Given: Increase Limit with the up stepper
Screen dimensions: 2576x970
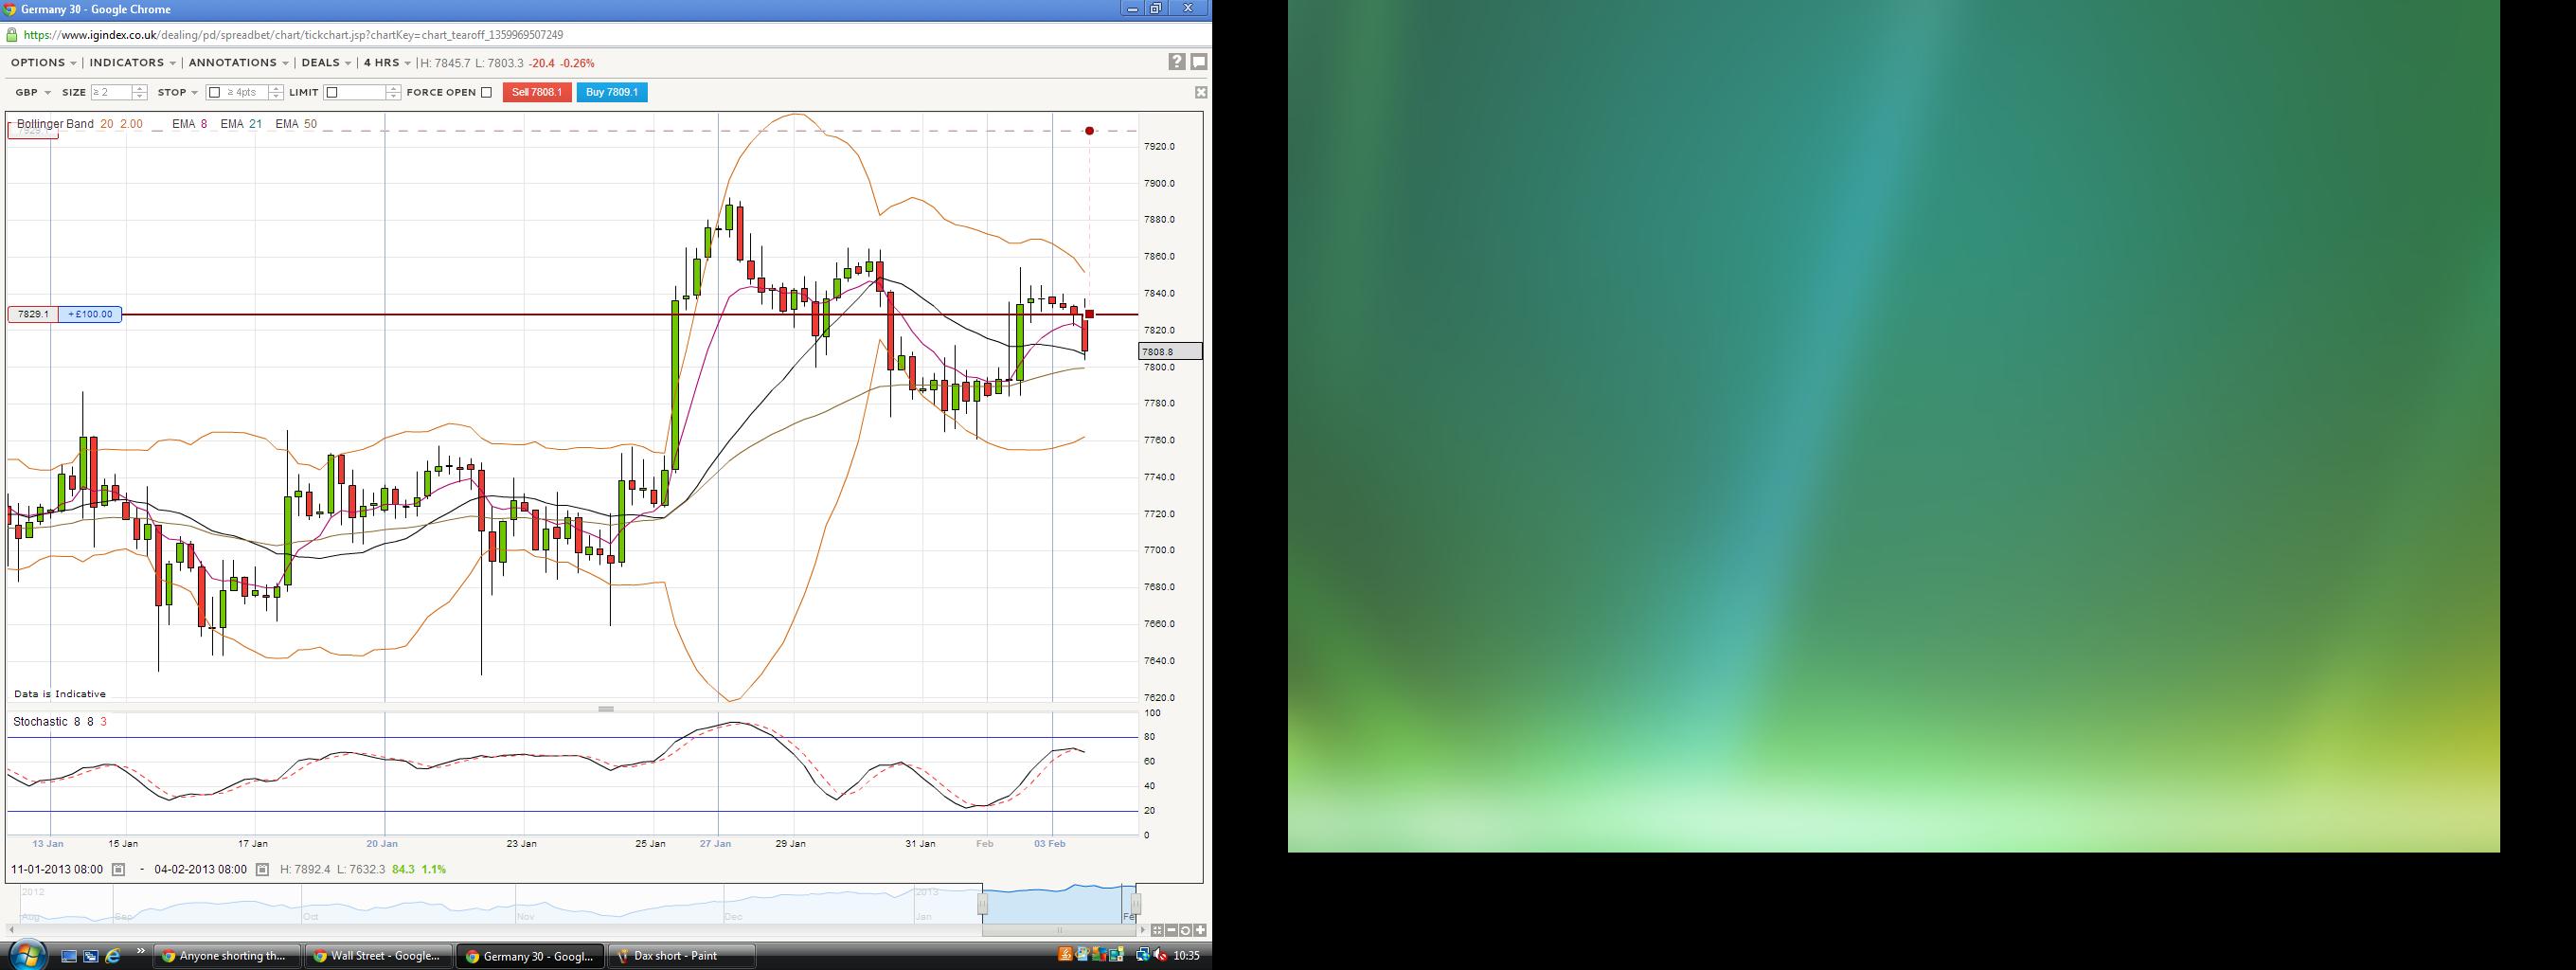Looking at the screenshot, I should [393, 89].
